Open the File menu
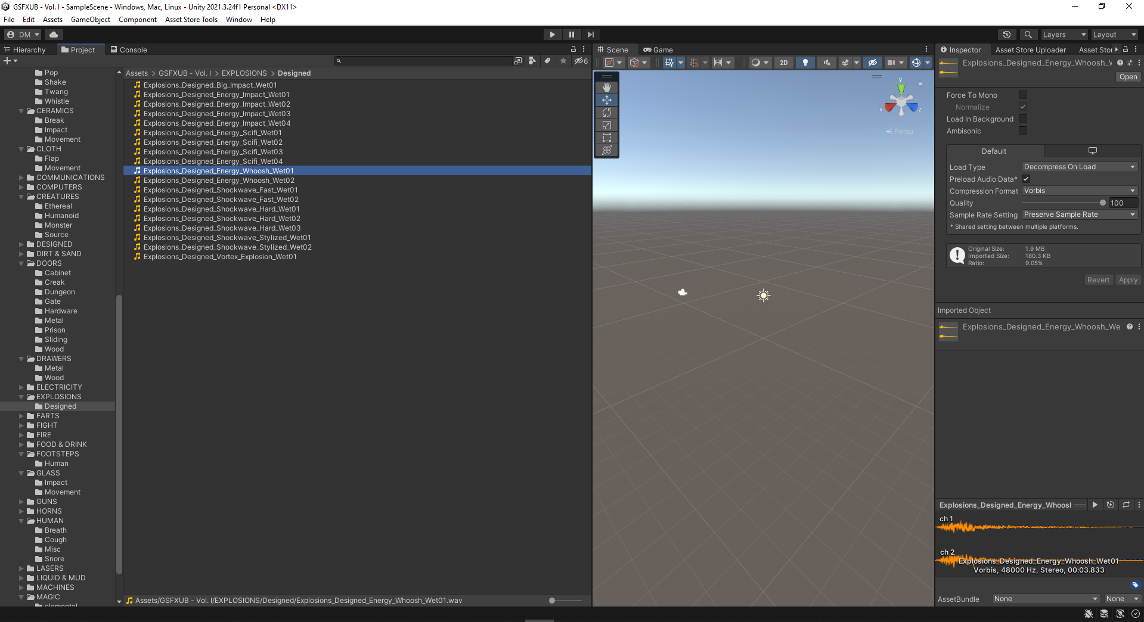1144x622 pixels. 9,20
